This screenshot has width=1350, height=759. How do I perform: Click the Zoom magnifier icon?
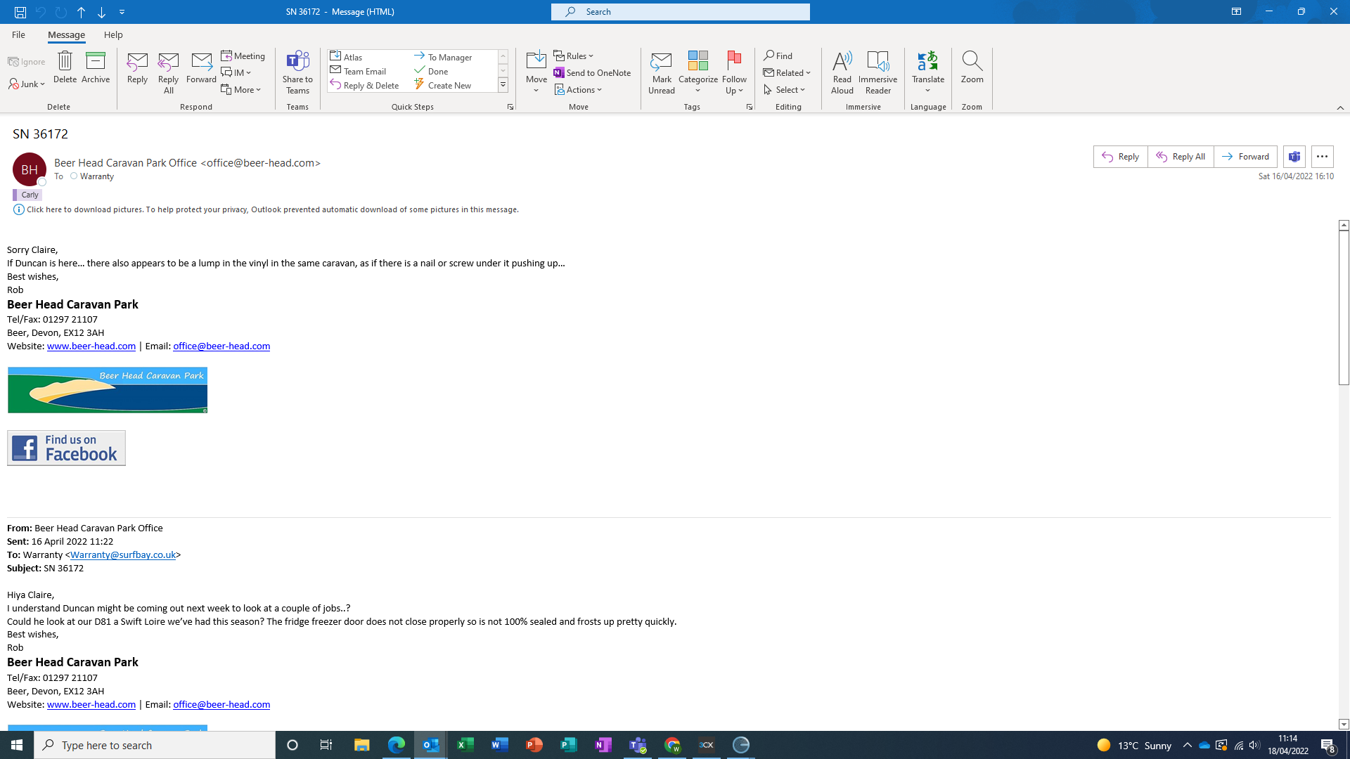pyautogui.click(x=972, y=67)
